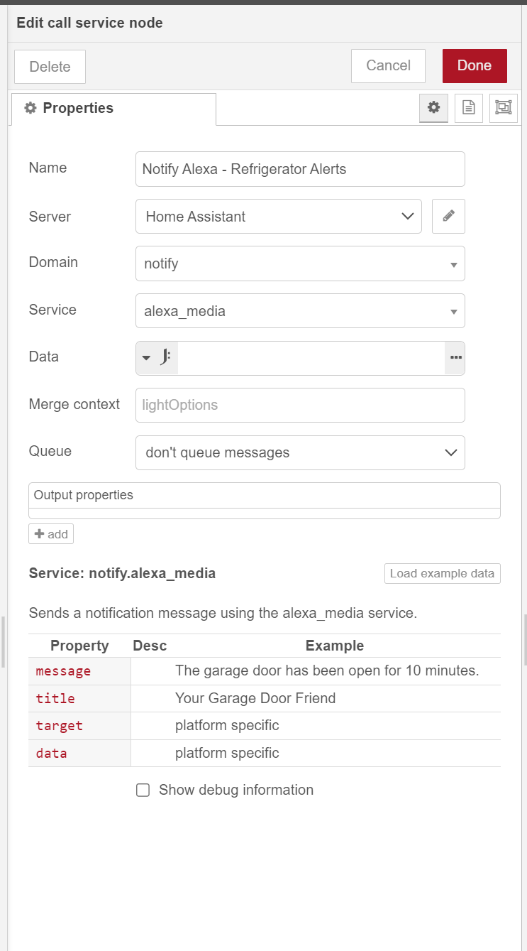Delete the call service node
527x951 pixels.
click(50, 65)
